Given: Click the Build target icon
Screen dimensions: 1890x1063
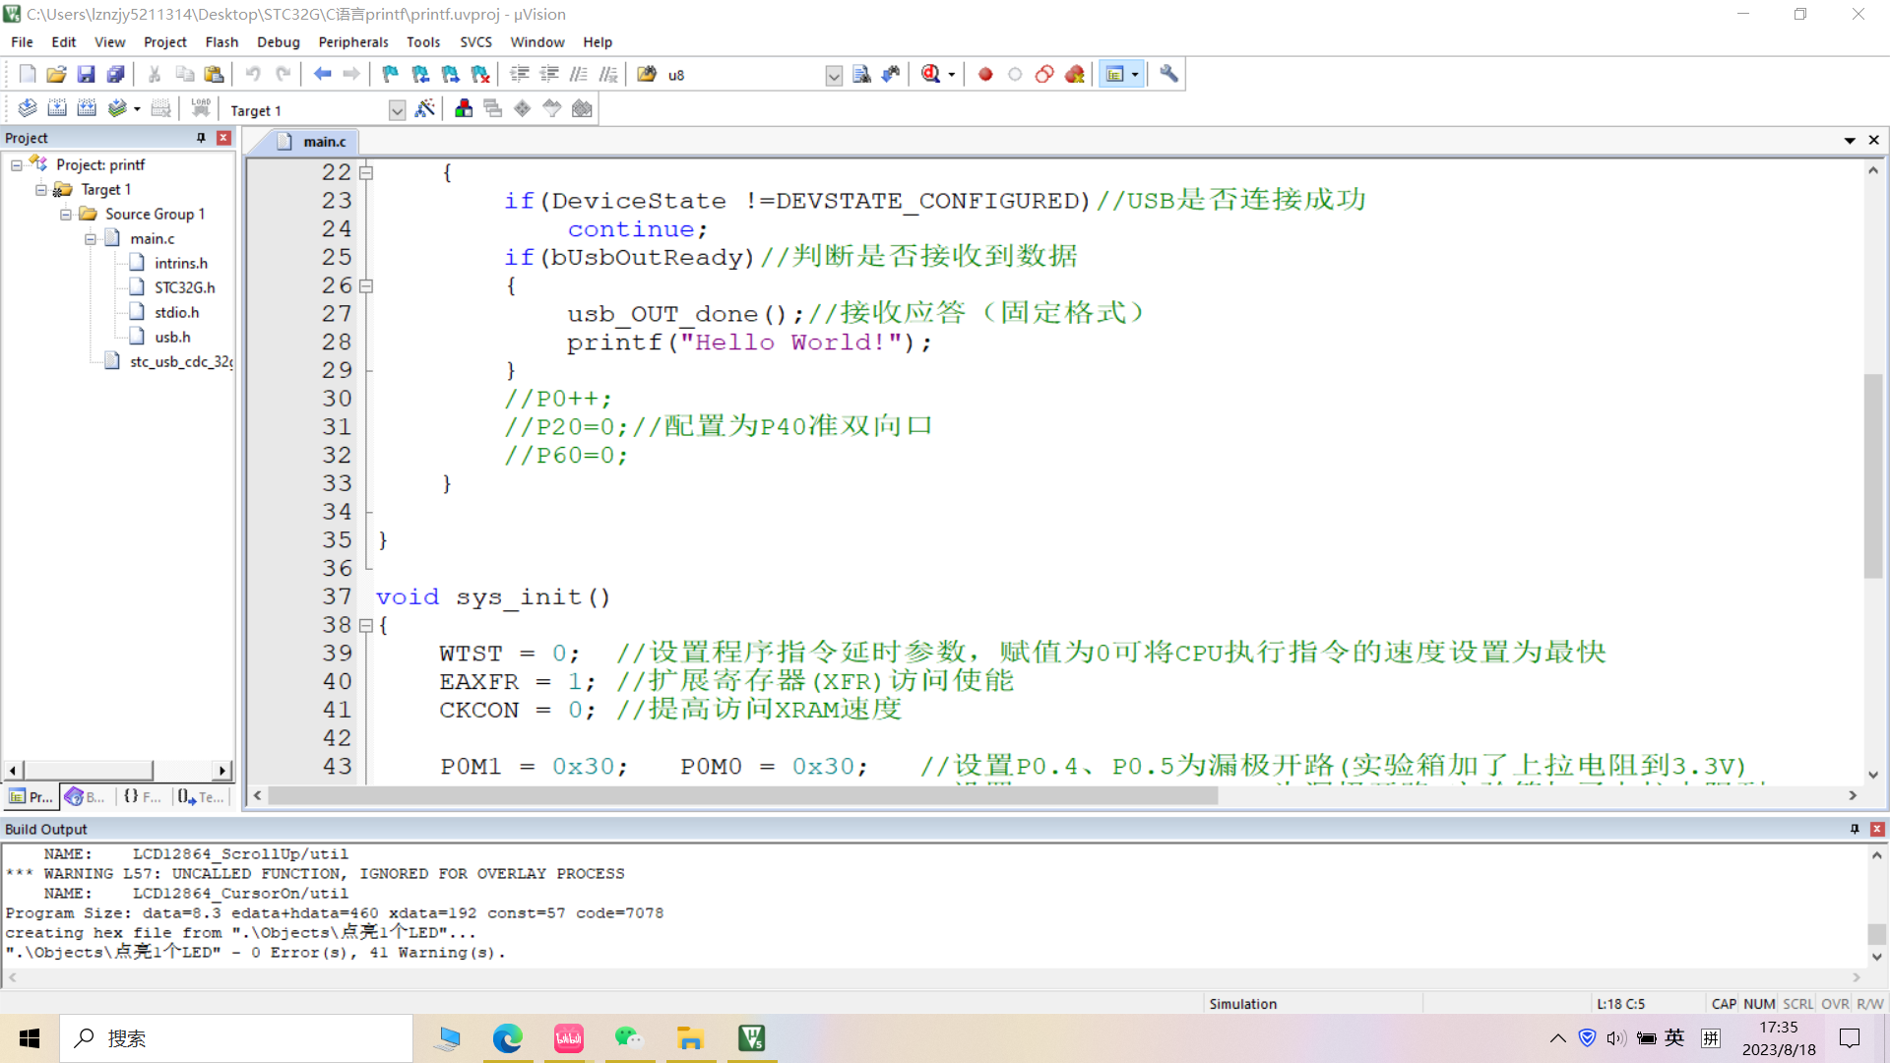Looking at the screenshot, I should tap(57, 109).
